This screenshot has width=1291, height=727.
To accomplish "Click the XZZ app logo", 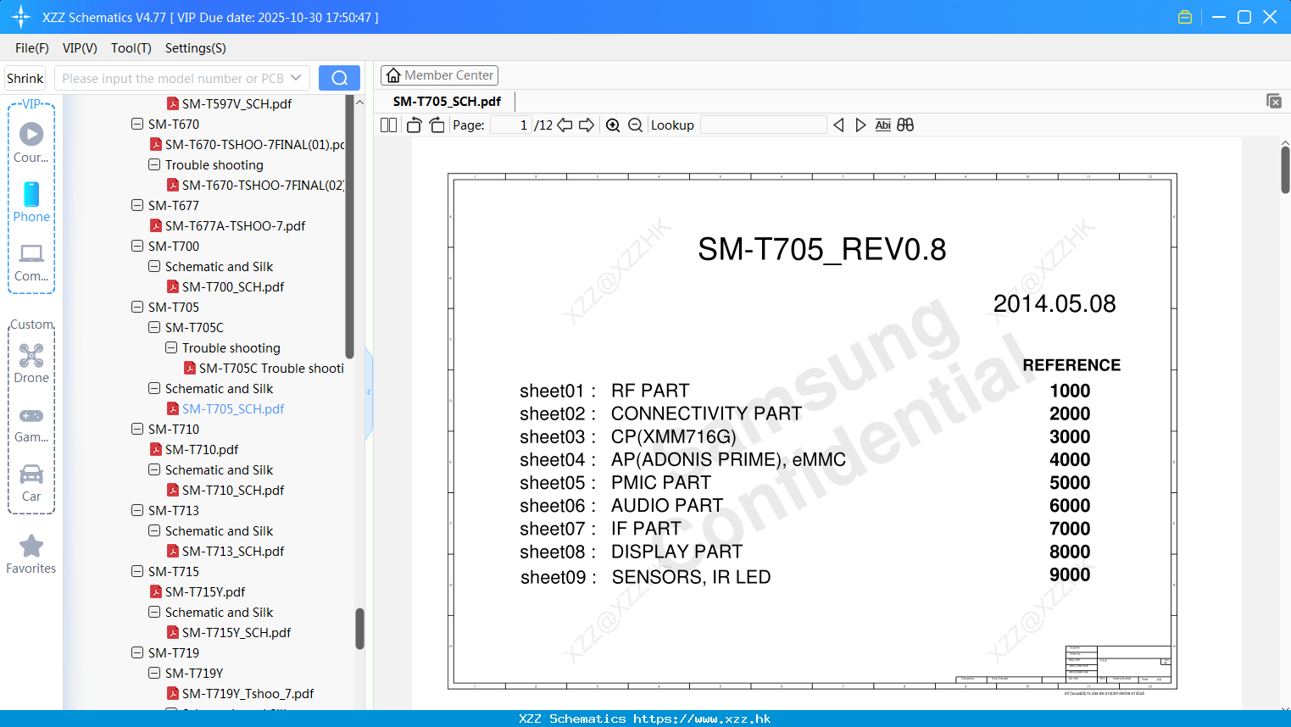I will pyautogui.click(x=21, y=17).
